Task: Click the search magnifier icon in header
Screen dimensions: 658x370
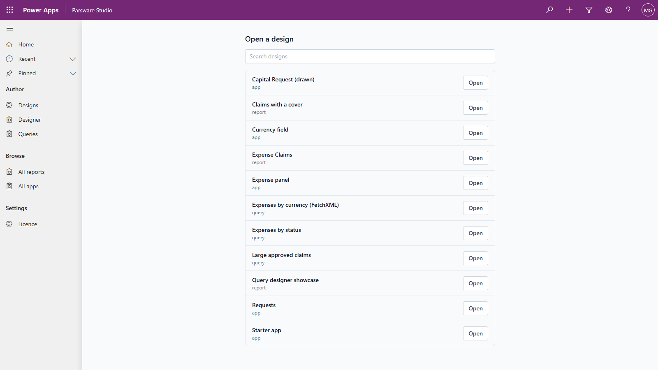Action: click(549, 10)
